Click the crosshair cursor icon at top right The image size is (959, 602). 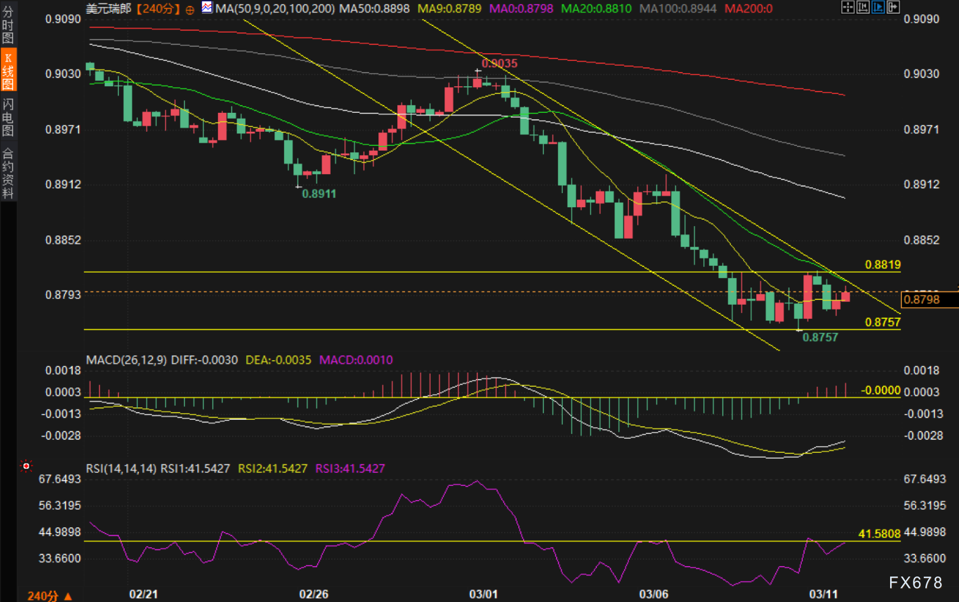tap(847, 7)
